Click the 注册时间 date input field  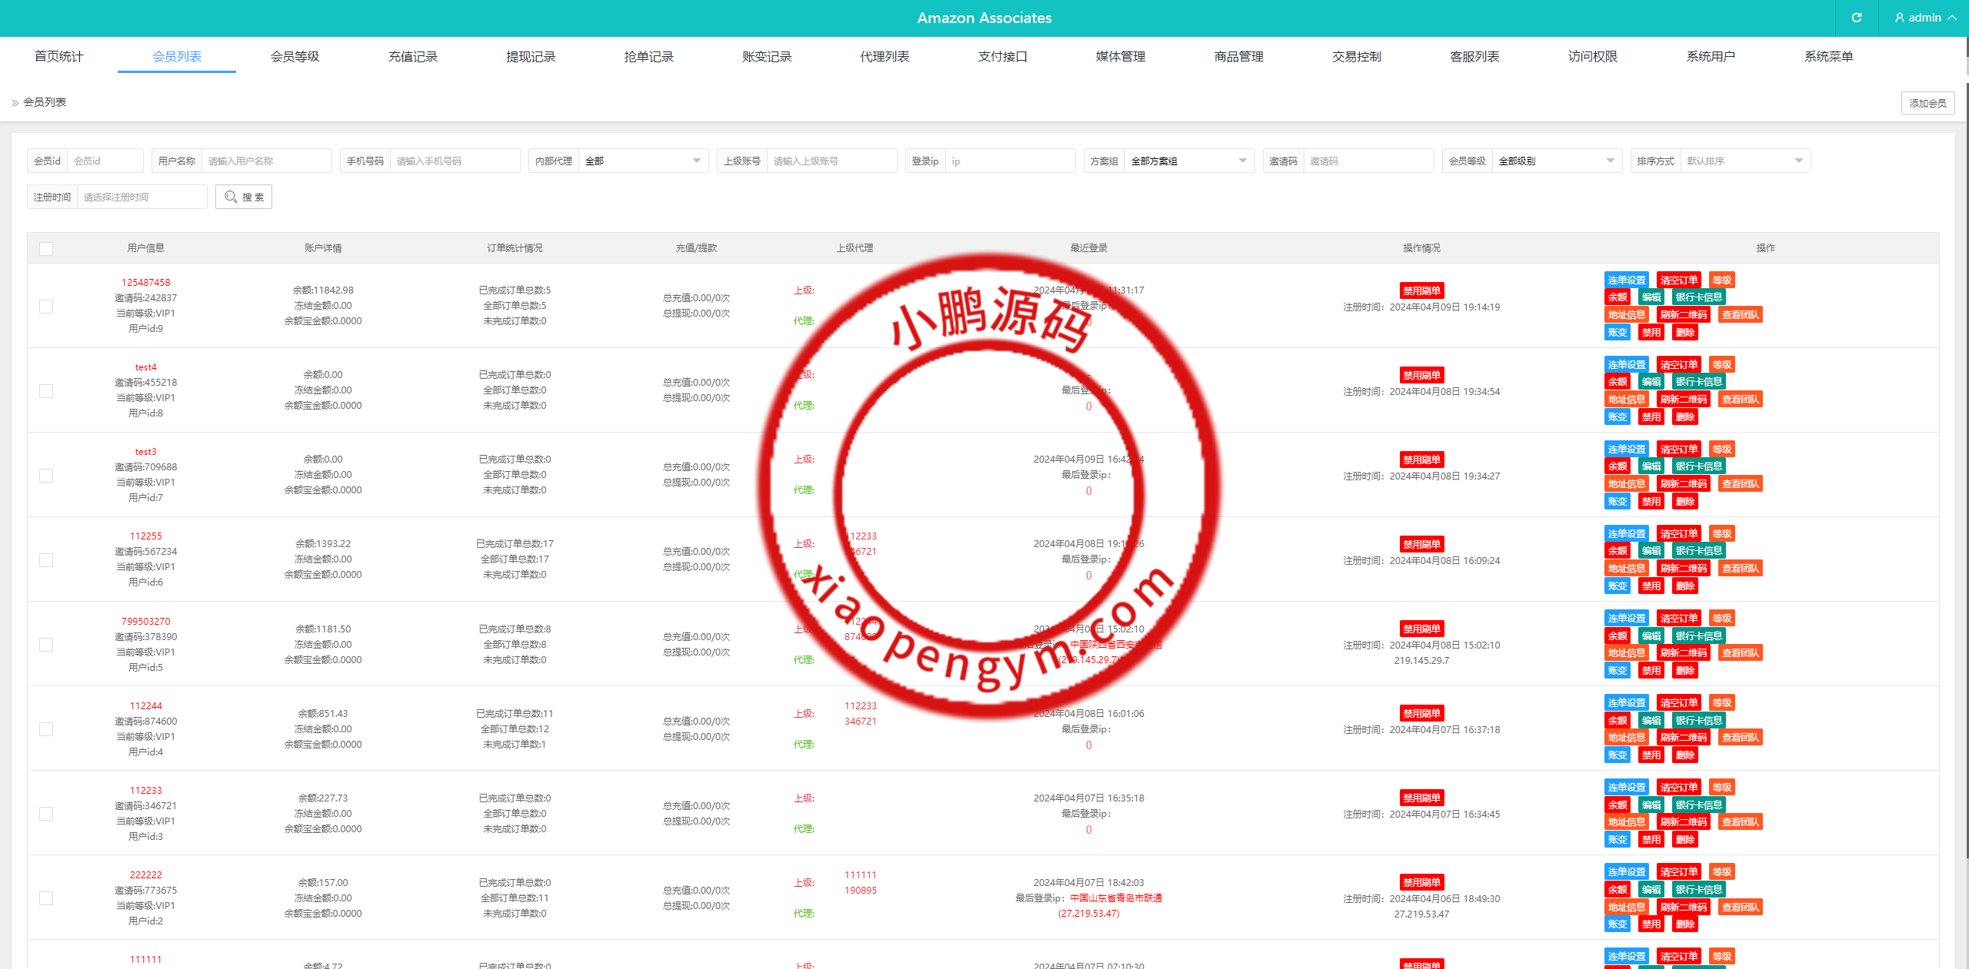(x=142, y=197)
